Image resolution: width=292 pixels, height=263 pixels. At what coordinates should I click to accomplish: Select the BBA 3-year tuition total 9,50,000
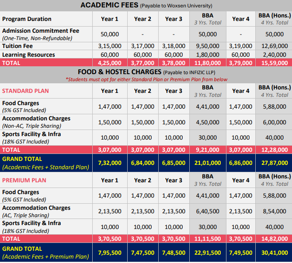click(x=208, y=46)
